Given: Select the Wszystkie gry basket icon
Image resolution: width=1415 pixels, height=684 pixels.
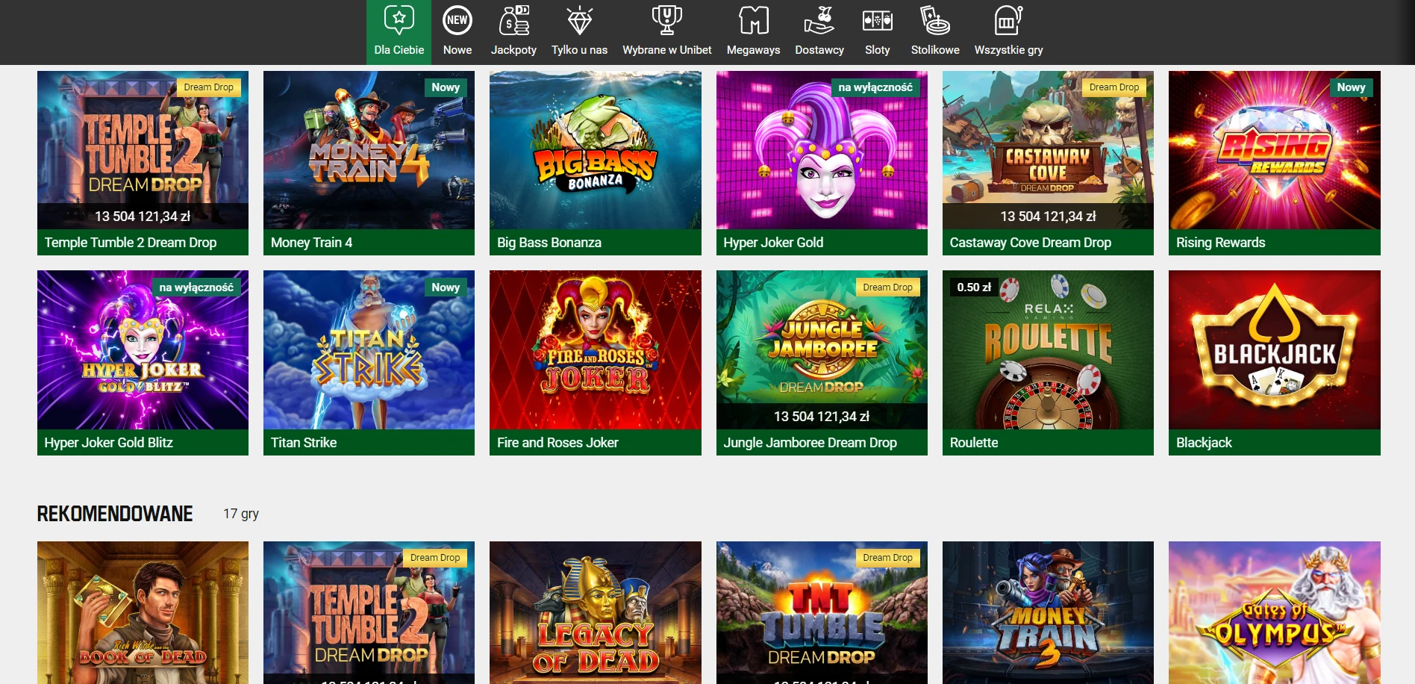Looking at the screenshot, I should tap(1008, 20).
